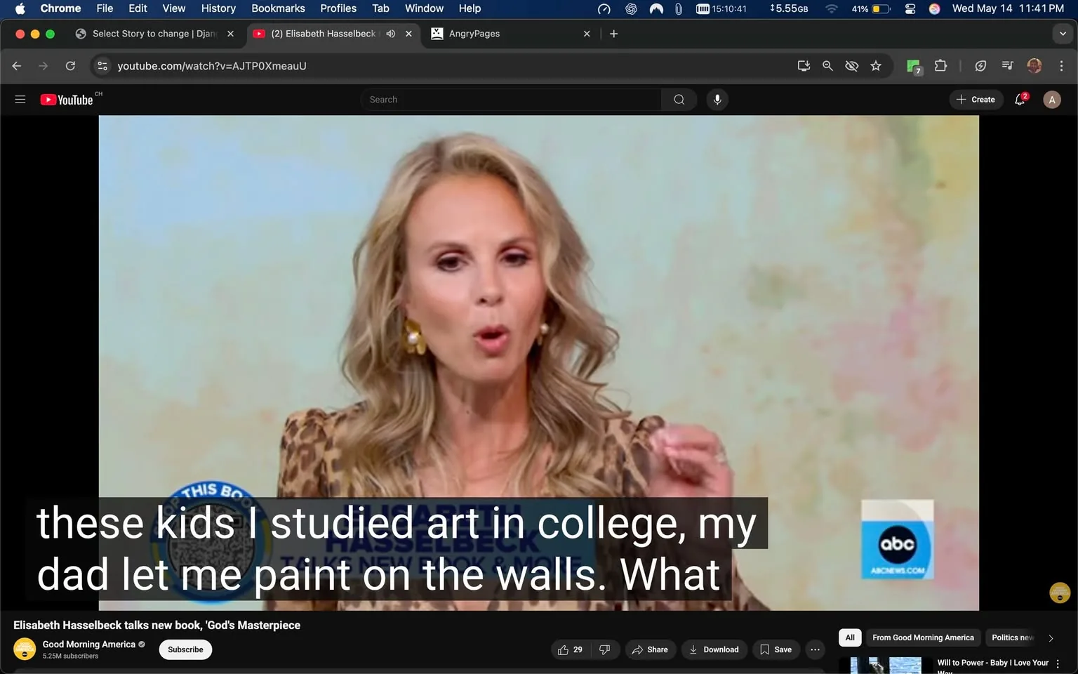This screenshot has height=674, width=1078.
Task: Toggle dislike on the video
Action: pos(604,649)
